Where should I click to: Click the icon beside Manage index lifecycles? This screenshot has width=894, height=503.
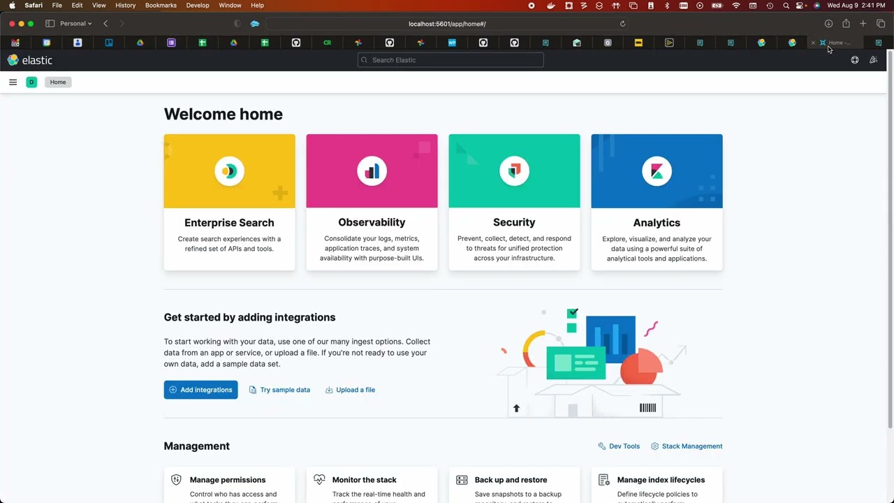pyautogui.click(x=604, y=480)
